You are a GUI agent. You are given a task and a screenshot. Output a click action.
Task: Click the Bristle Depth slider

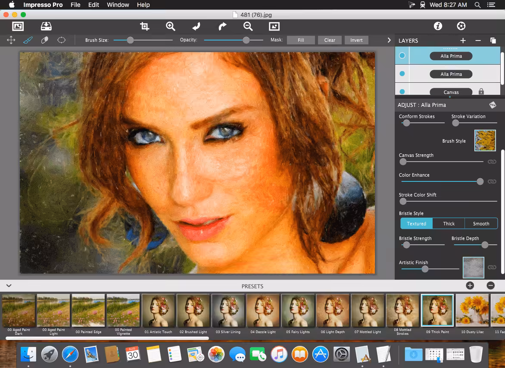tap(475, 245)
